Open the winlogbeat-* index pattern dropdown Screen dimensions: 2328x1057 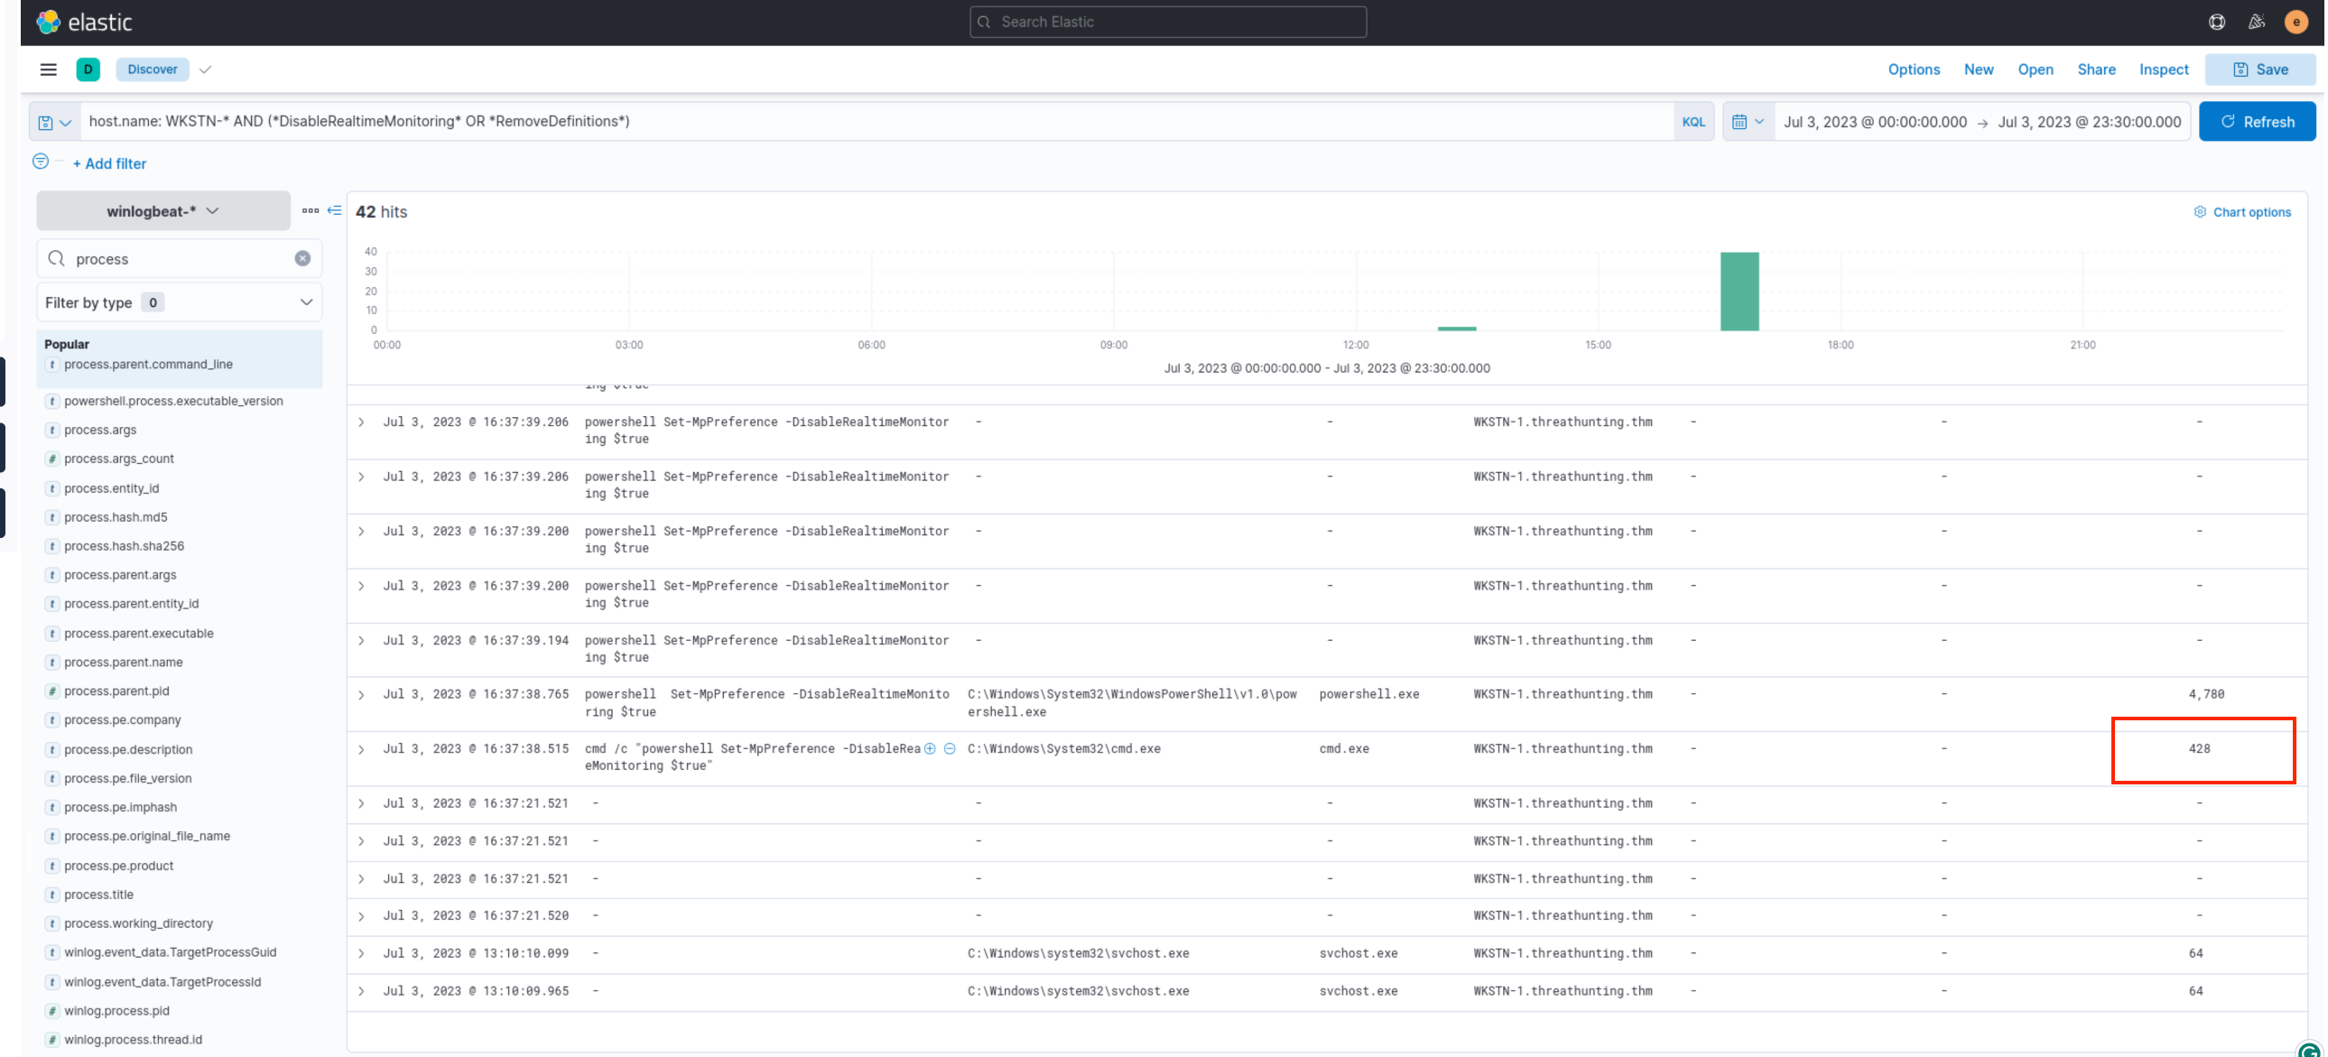163,210
